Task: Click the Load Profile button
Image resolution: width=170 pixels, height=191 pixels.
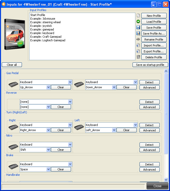Action: [154, 22]
